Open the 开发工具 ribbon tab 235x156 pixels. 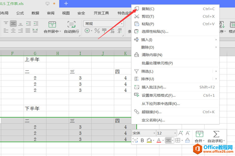[101, 13]
